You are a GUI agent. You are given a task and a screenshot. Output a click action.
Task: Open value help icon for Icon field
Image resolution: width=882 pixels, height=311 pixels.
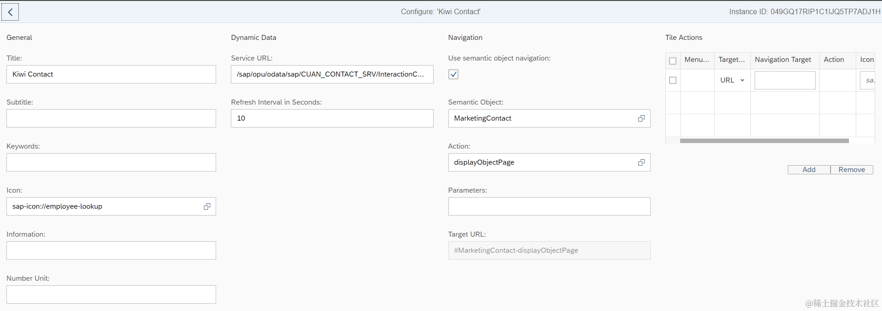tap(207, 206)
